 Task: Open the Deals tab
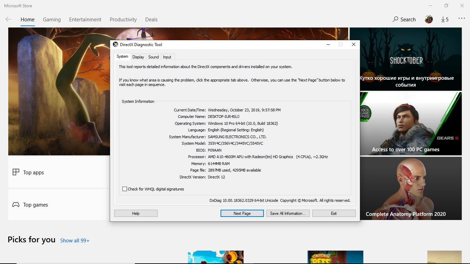[151, 20]
